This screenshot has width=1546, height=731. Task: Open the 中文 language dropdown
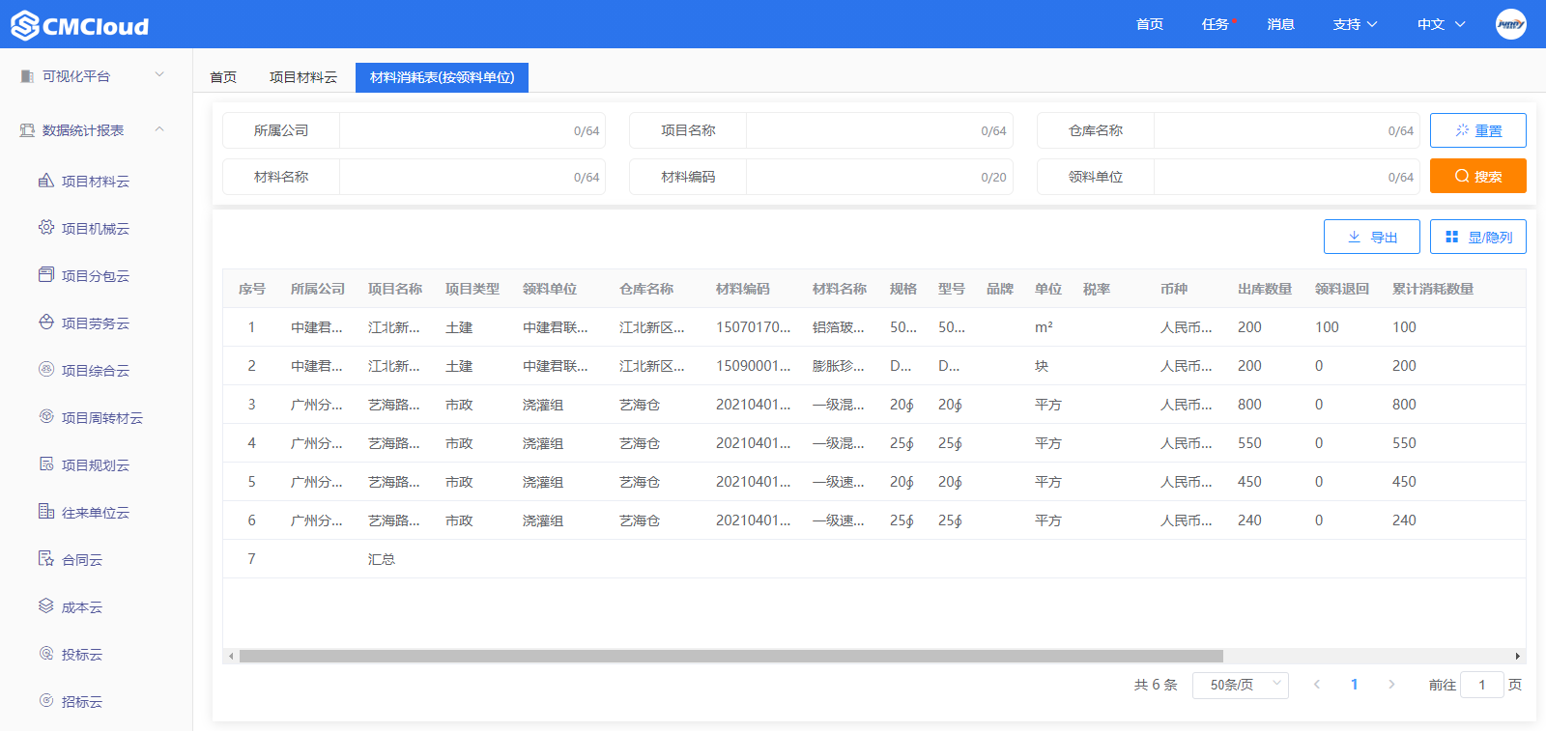coord(1441,24)
